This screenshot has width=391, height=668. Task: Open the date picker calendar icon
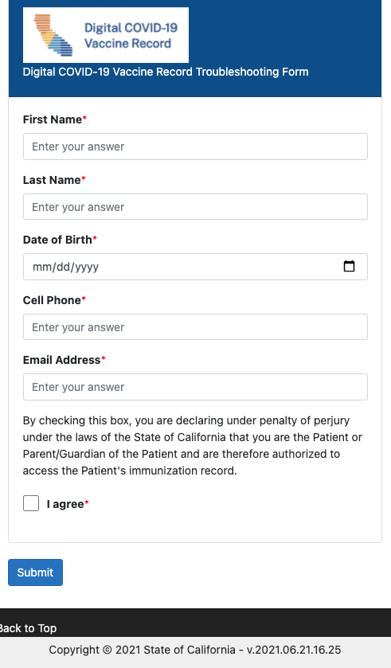(x=349, y=266)
